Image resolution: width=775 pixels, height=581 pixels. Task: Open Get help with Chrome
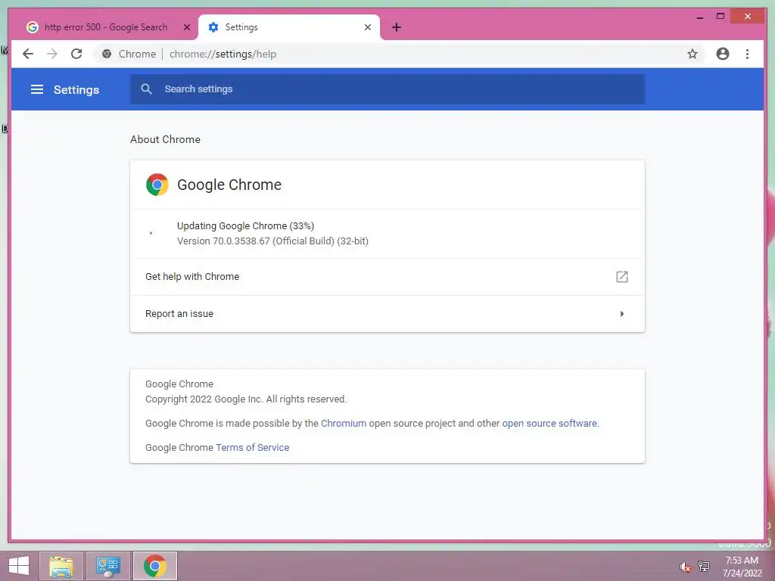(x=387, y=277)
